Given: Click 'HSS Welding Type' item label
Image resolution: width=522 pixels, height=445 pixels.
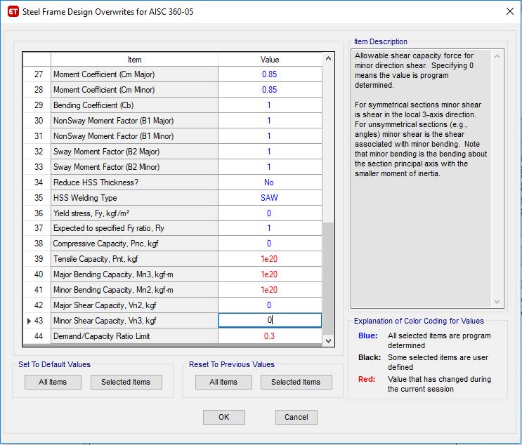Looking at the screenshot, I should [85, 198].
